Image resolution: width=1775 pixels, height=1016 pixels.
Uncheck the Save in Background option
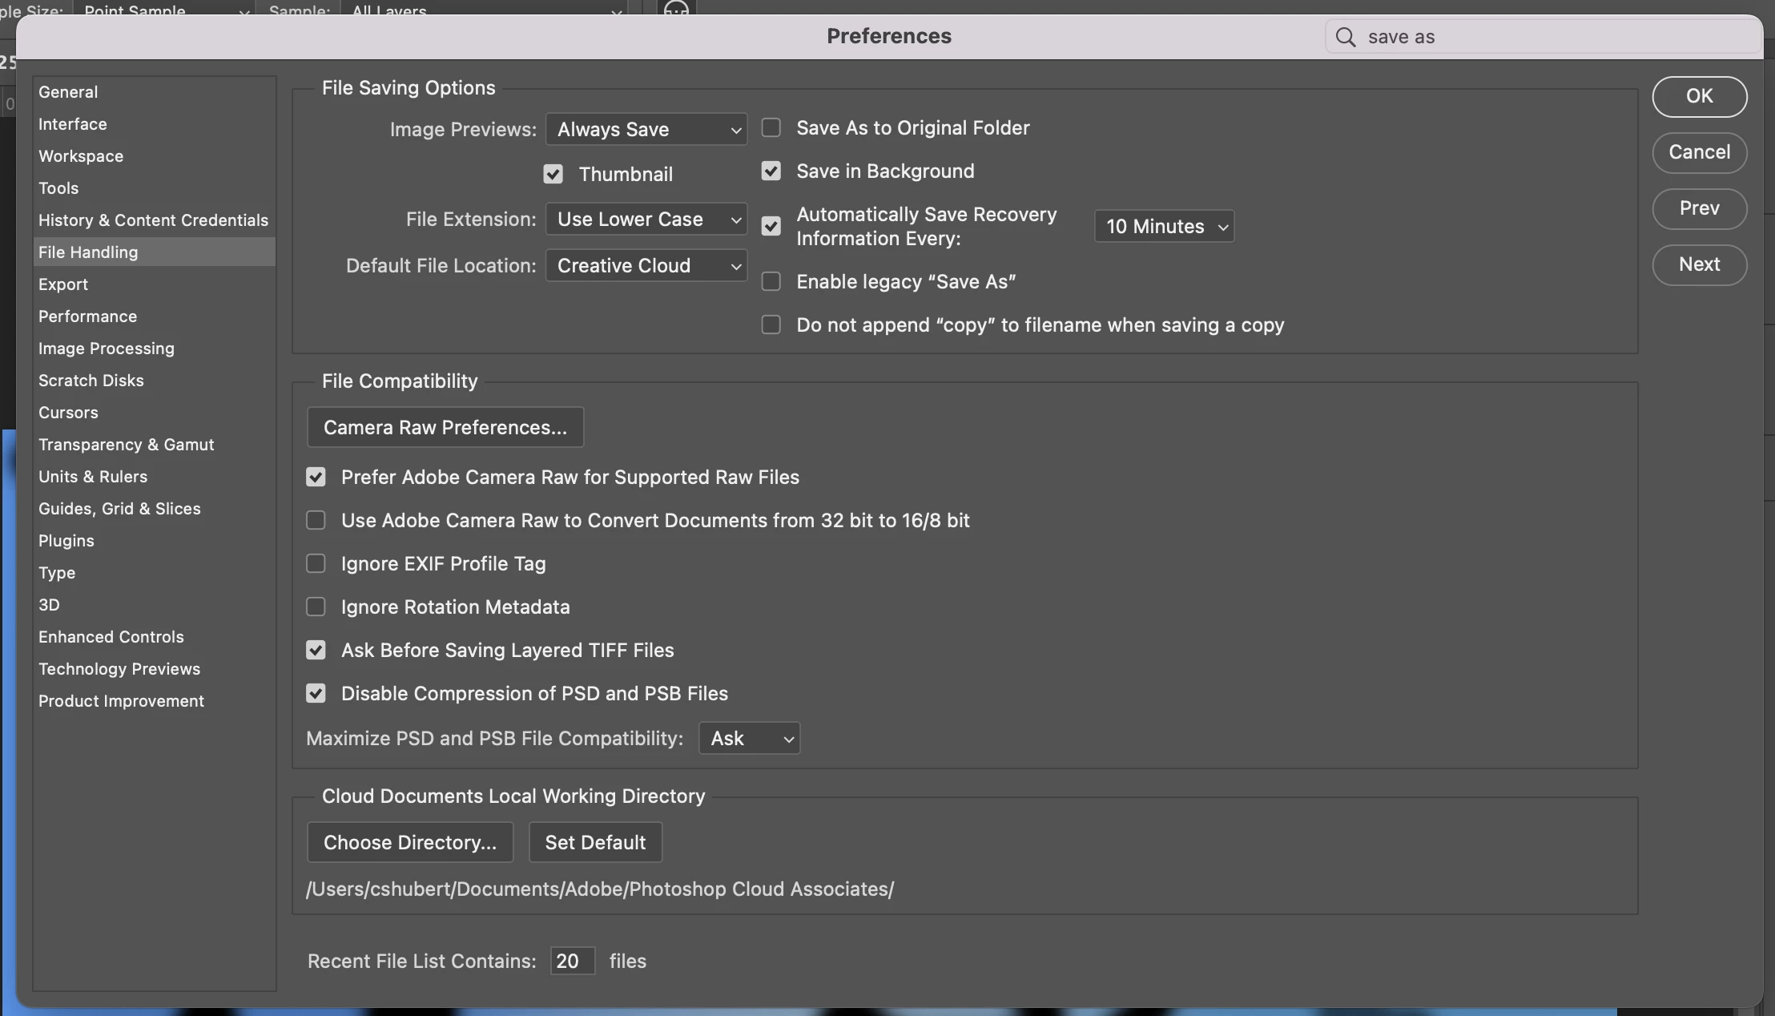(771, 171)
